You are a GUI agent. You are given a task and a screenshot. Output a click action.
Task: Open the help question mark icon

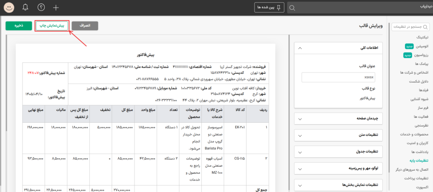(41, 8)
